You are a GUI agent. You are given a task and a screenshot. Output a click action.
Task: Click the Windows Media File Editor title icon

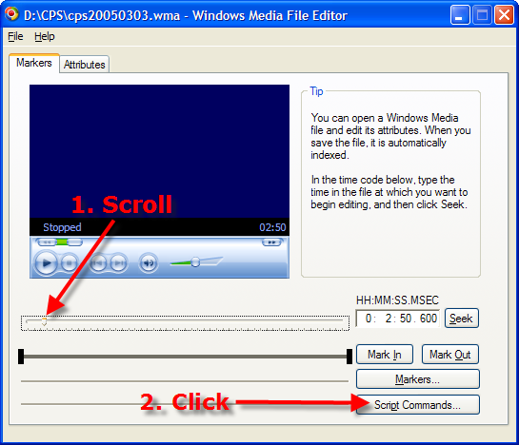tap(11, 14)
